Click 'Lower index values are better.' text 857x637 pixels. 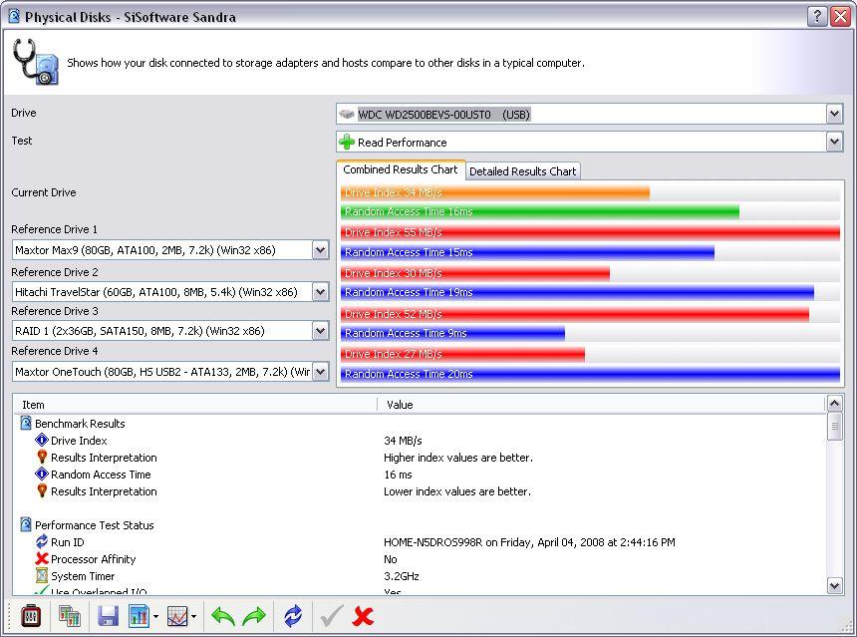pos(457,491)
